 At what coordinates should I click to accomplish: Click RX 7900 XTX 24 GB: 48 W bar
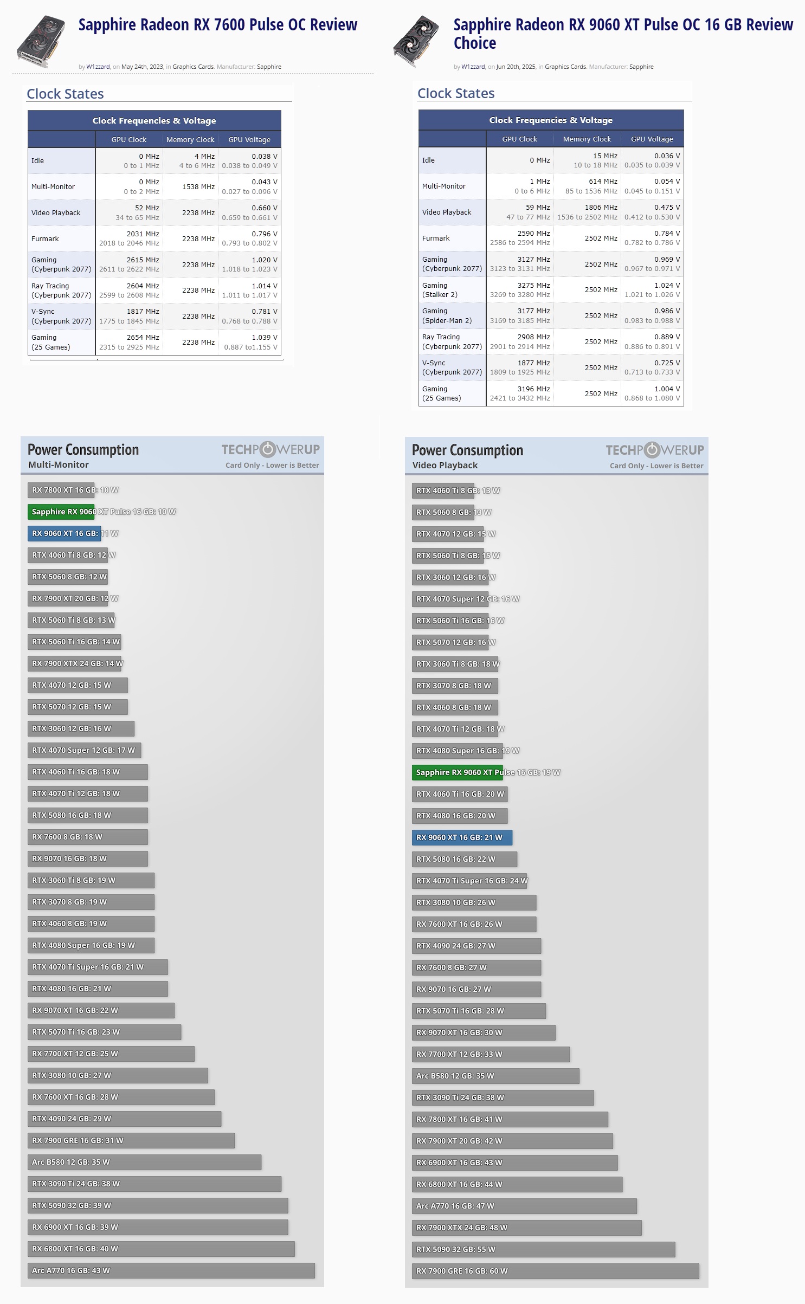pyautogui.click(x=527, y=1228)
